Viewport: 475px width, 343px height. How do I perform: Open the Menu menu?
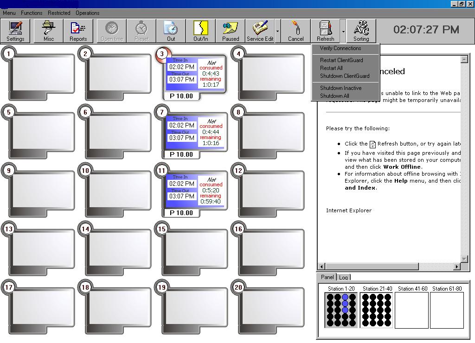click(9, 13)
